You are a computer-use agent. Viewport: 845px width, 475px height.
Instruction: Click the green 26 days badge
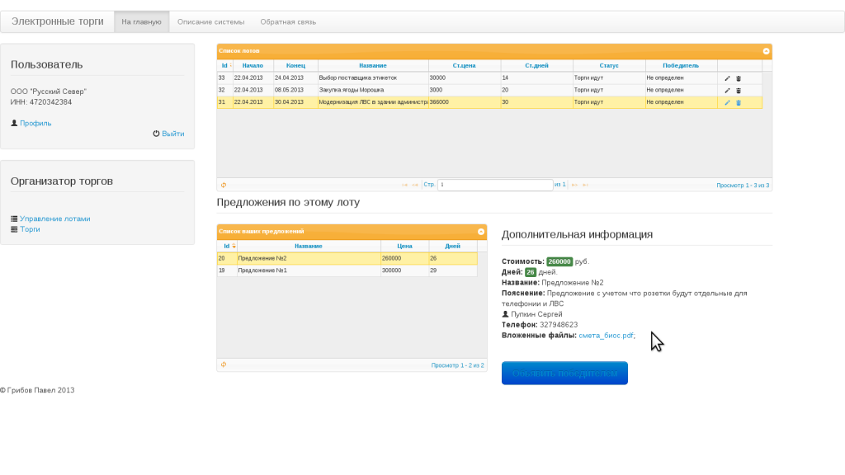click(x=531, y=272)
